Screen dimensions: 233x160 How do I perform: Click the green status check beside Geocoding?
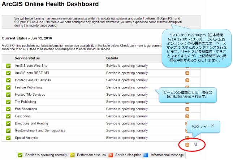(x=8, y=116)
